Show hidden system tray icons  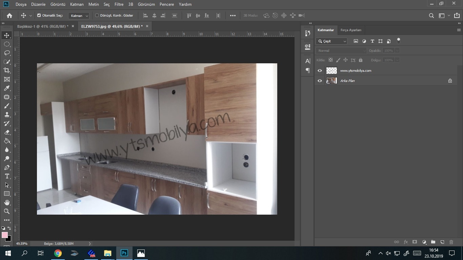click(381, 253)
